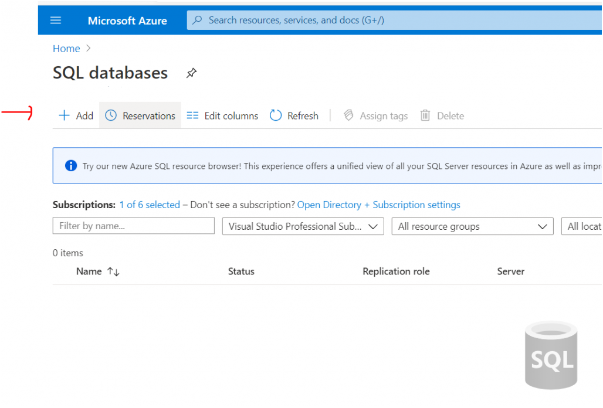This screenshot has height=408, width=603.
Task: Click the Assign tags icon
Action: (348, 115)
